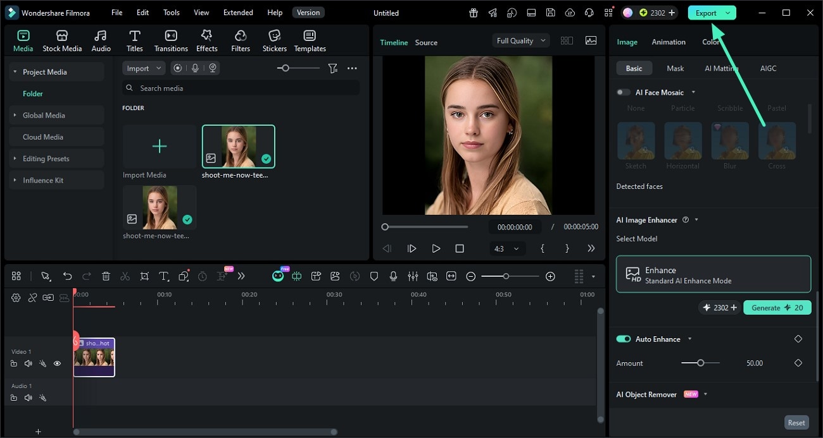Open the Voiceover recording microphone icon
The width and height of the screenshot is (823, 438).
(x=393, y=276)
